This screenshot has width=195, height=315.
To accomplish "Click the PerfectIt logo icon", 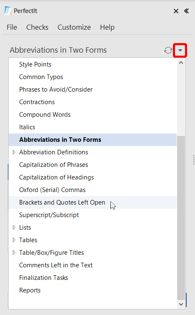I will [x=8, y=10].
